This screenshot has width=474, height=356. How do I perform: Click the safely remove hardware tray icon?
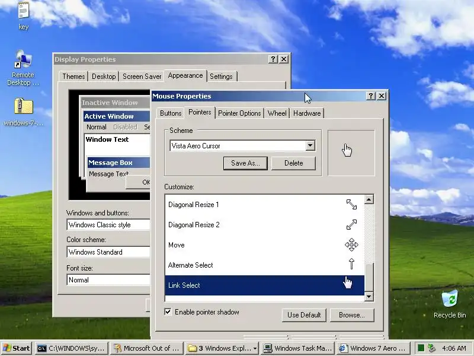pyautogui.click(x=431, y=348)
